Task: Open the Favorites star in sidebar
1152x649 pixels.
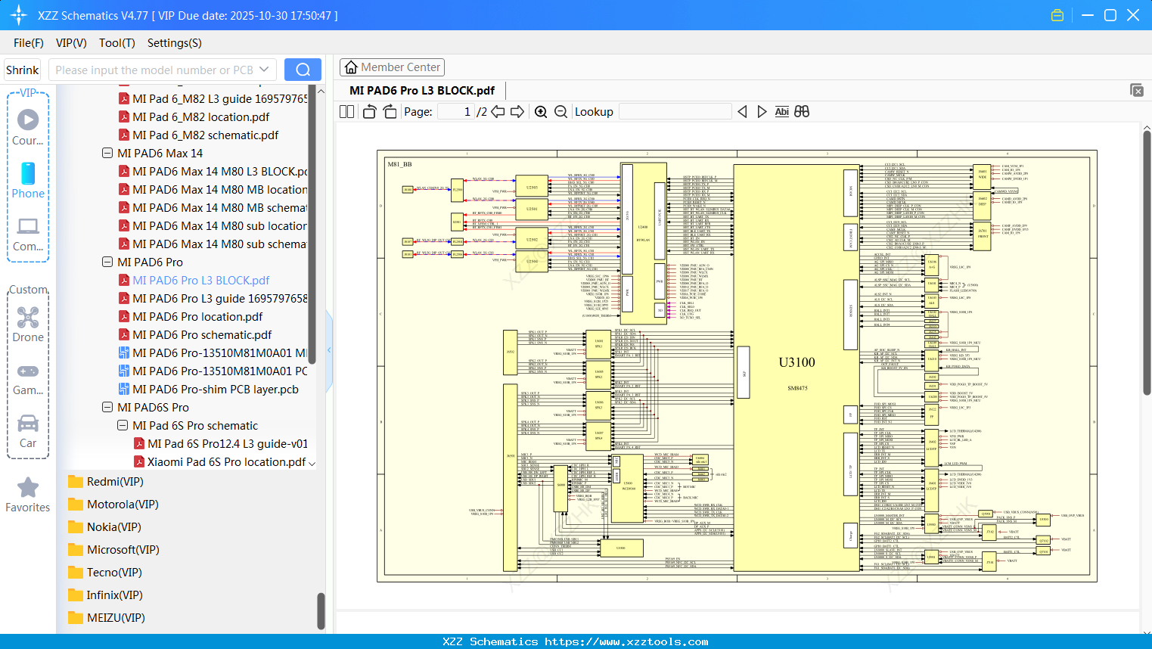Action: 28,495
